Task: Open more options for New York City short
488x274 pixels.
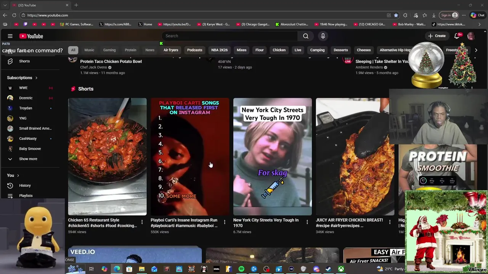Action: pos(307,222)
